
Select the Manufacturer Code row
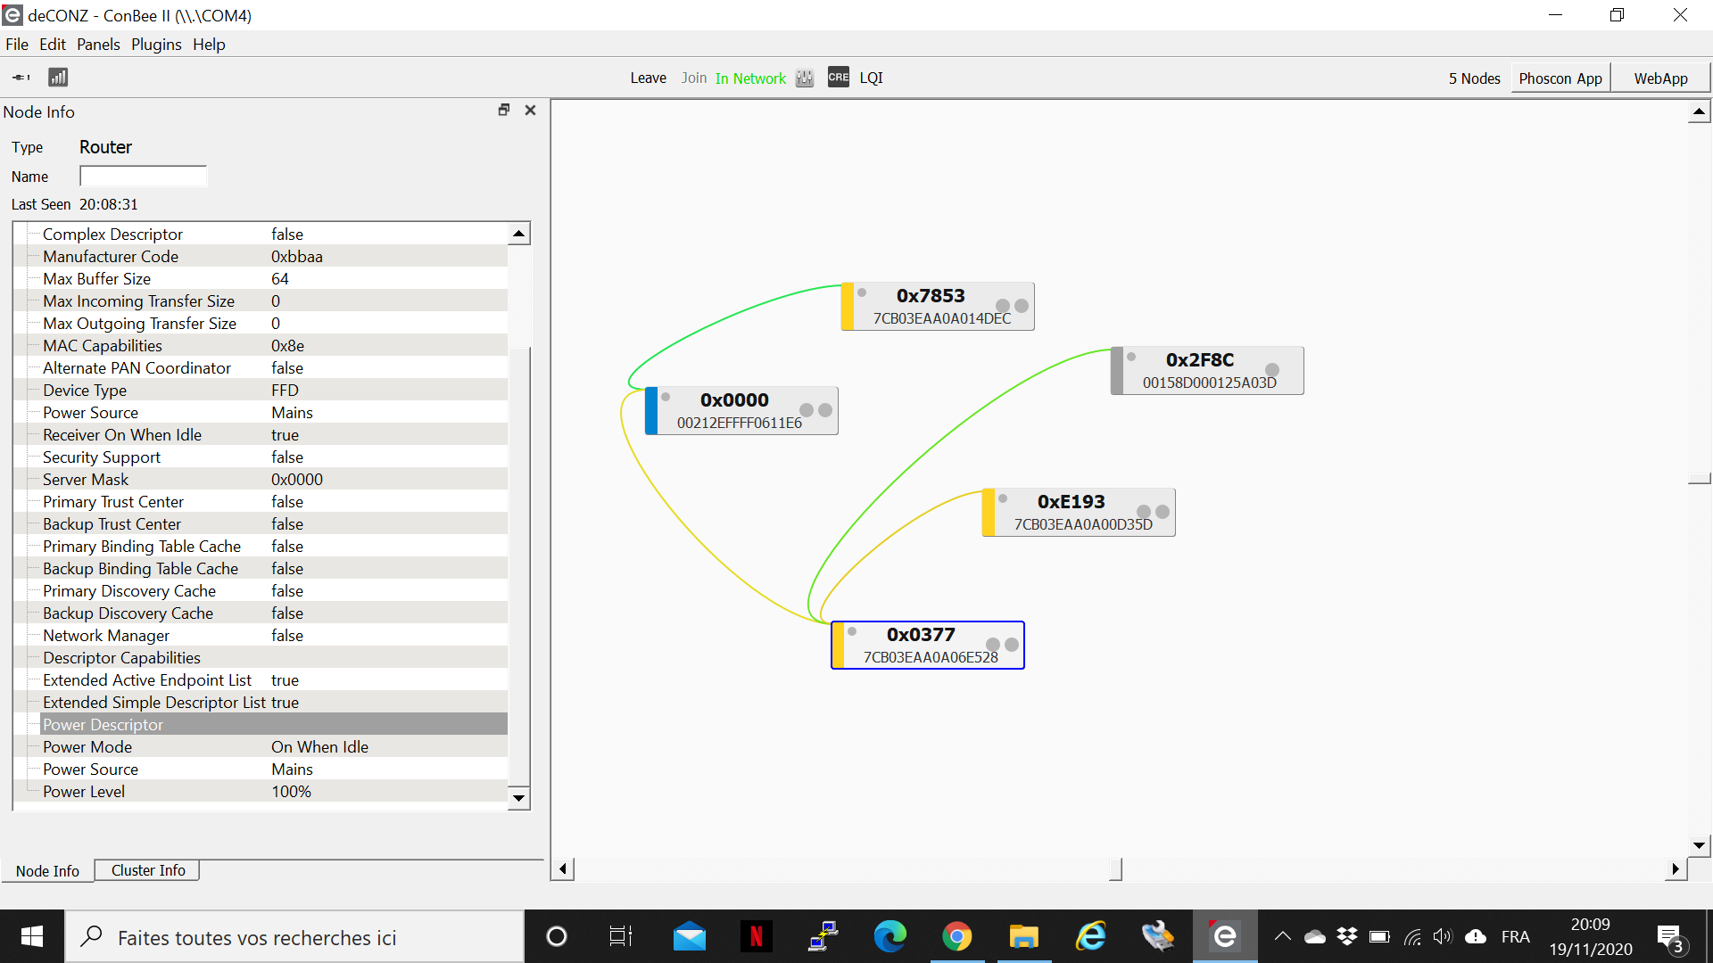pyautogui.click(x=273, y=256)
